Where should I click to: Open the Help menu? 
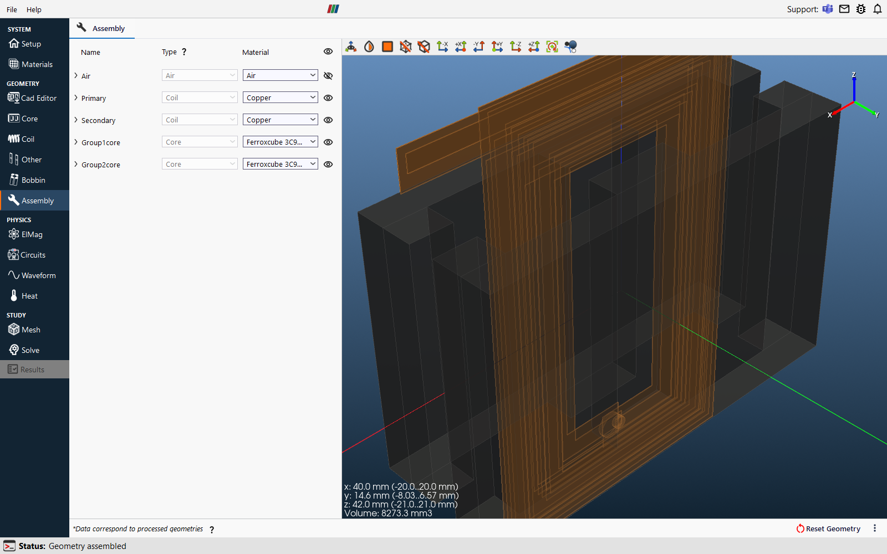coord(34,9)
